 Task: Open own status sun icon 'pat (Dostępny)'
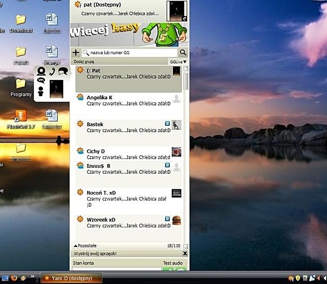(x=78, y=5)
